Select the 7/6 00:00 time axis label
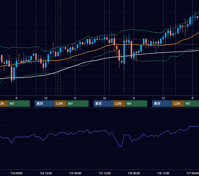 (x=134, y=173)
